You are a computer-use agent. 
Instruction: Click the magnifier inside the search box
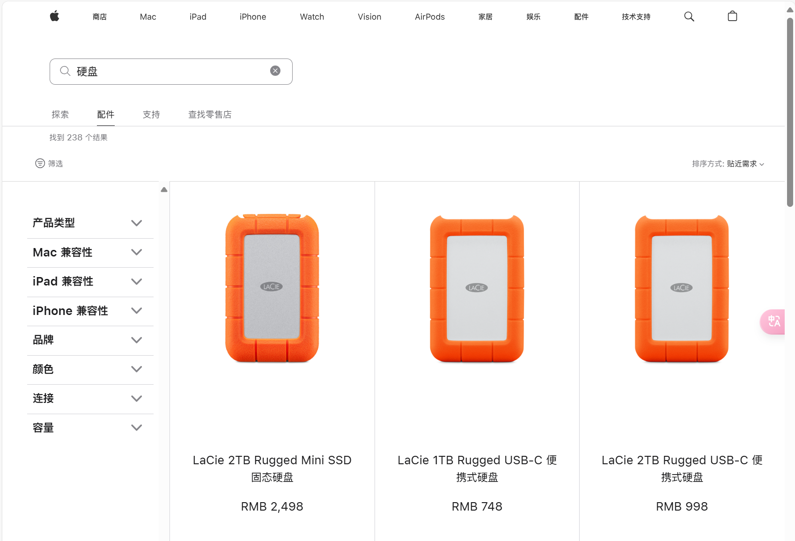65,71
